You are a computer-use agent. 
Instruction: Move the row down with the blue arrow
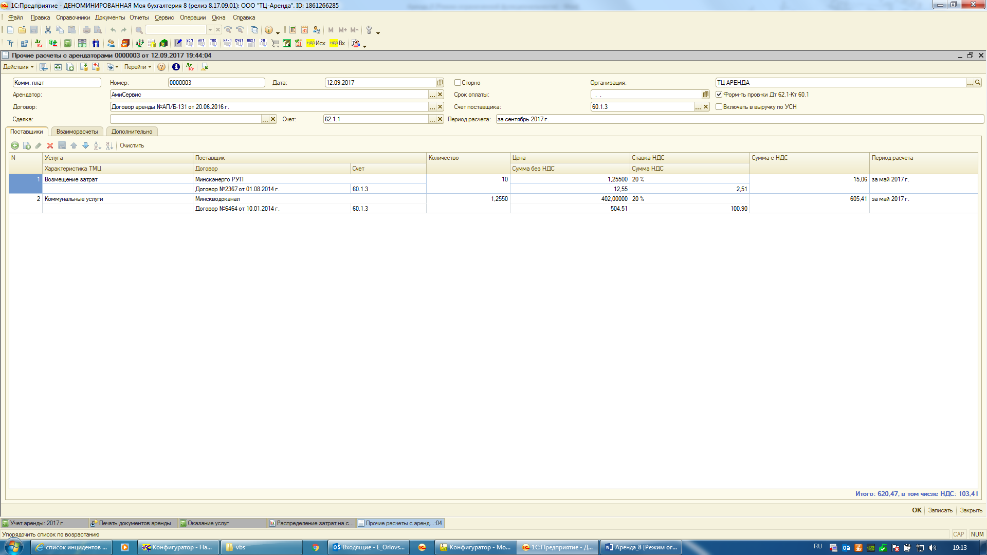coord(85,146)
